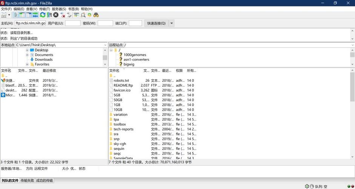Select local Micr... shortcut file
Image resolution: width=355 pixels, height=189 pixels.
click(10, 95)
